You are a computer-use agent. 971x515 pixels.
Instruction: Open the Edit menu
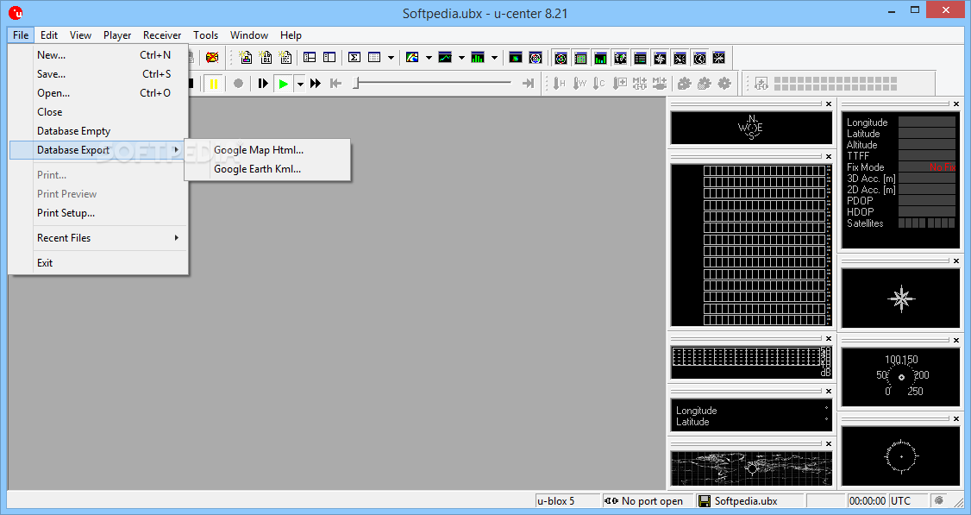point(49,35)
